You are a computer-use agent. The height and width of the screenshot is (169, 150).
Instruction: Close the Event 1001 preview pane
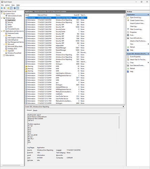tap(123, 107)
